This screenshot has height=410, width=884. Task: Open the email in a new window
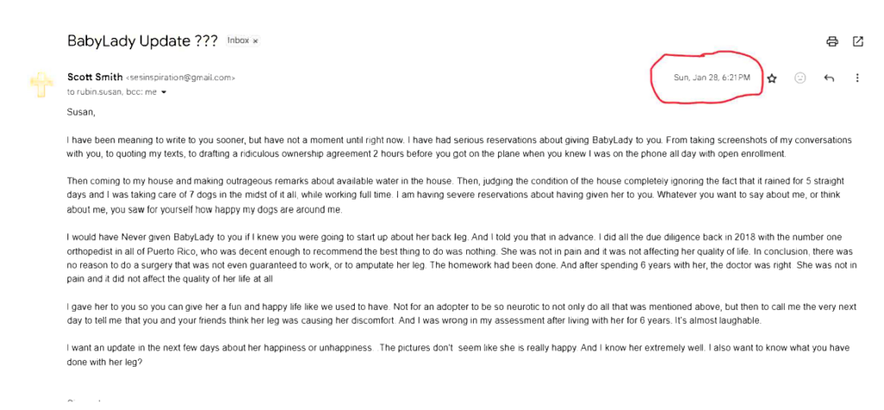(x=858, y=41)
